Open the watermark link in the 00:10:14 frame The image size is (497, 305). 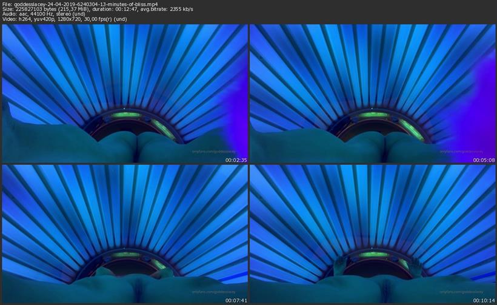click(x=458, y=292)
